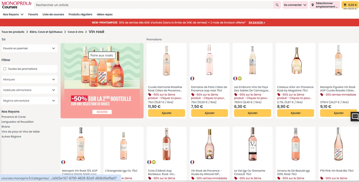Check the Toutes les promotions checkbox
The width and height of the screenshot is (359, 182).
pyautogui.click(x=5, y=69)
